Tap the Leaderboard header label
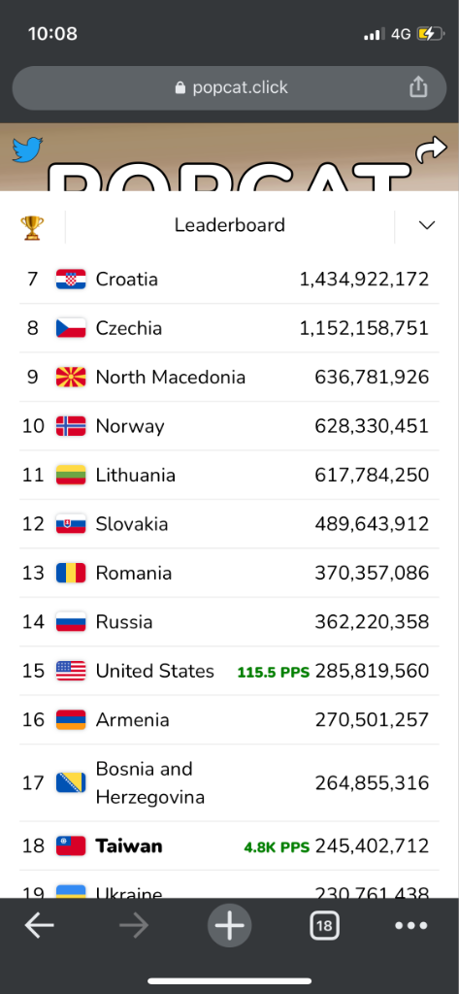Viewport: 459px width, 994px height. tap(229, 225)
